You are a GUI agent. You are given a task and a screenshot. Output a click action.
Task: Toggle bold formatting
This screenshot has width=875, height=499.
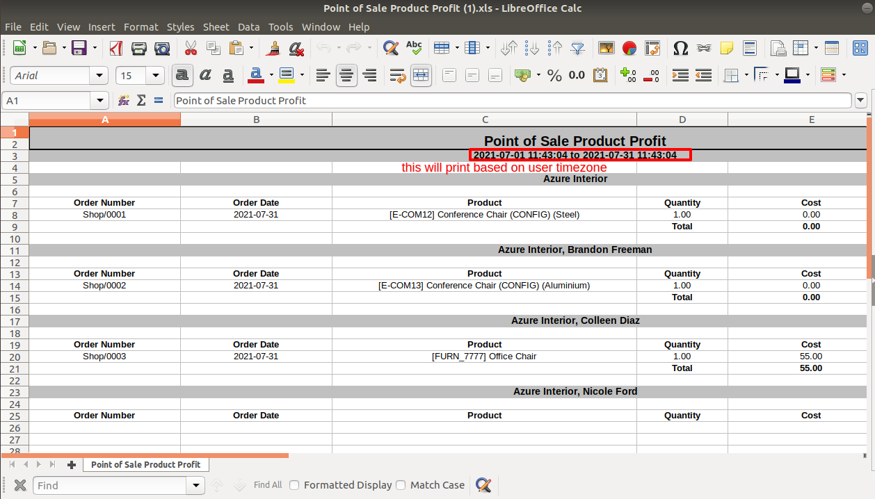pos(182,75)
